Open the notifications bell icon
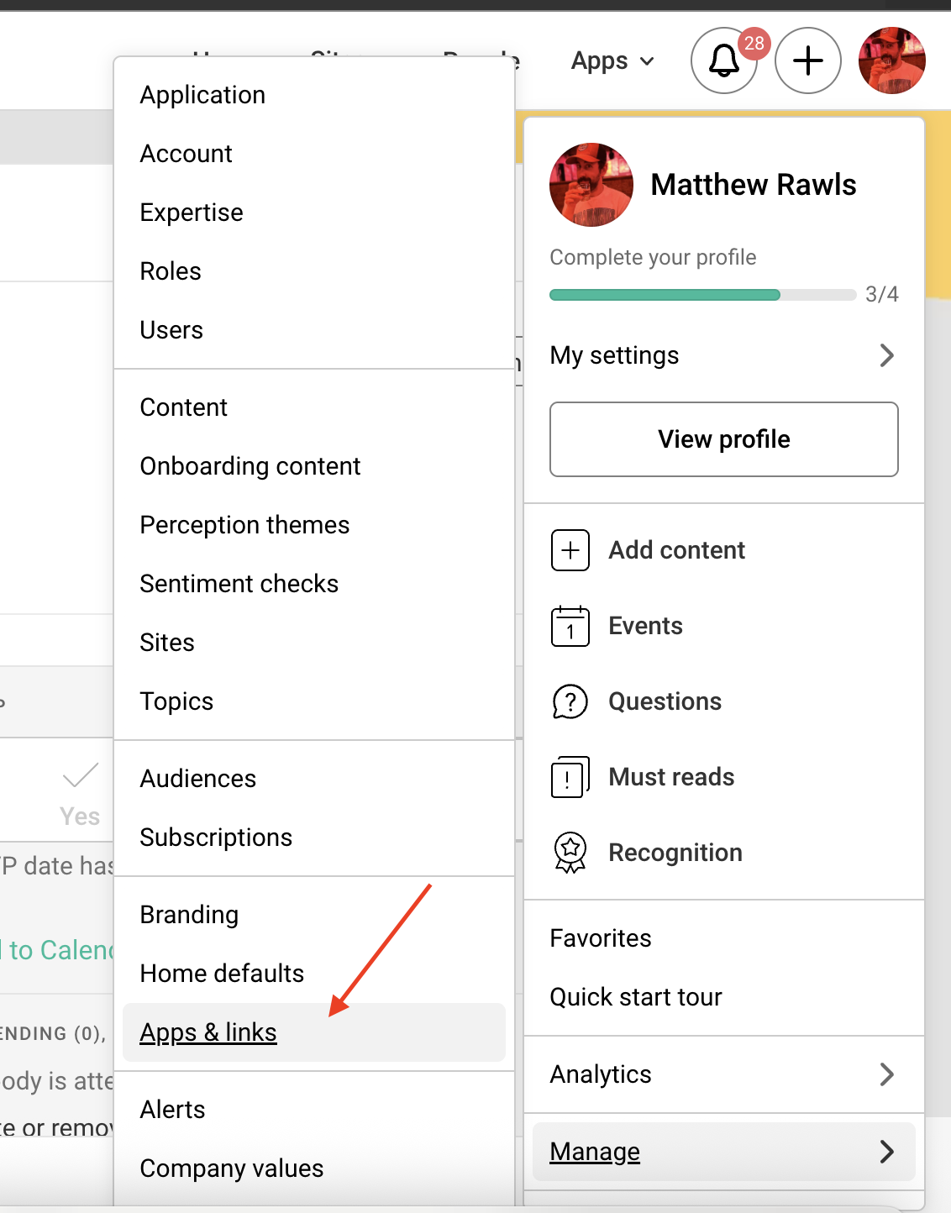 point(723,60)
